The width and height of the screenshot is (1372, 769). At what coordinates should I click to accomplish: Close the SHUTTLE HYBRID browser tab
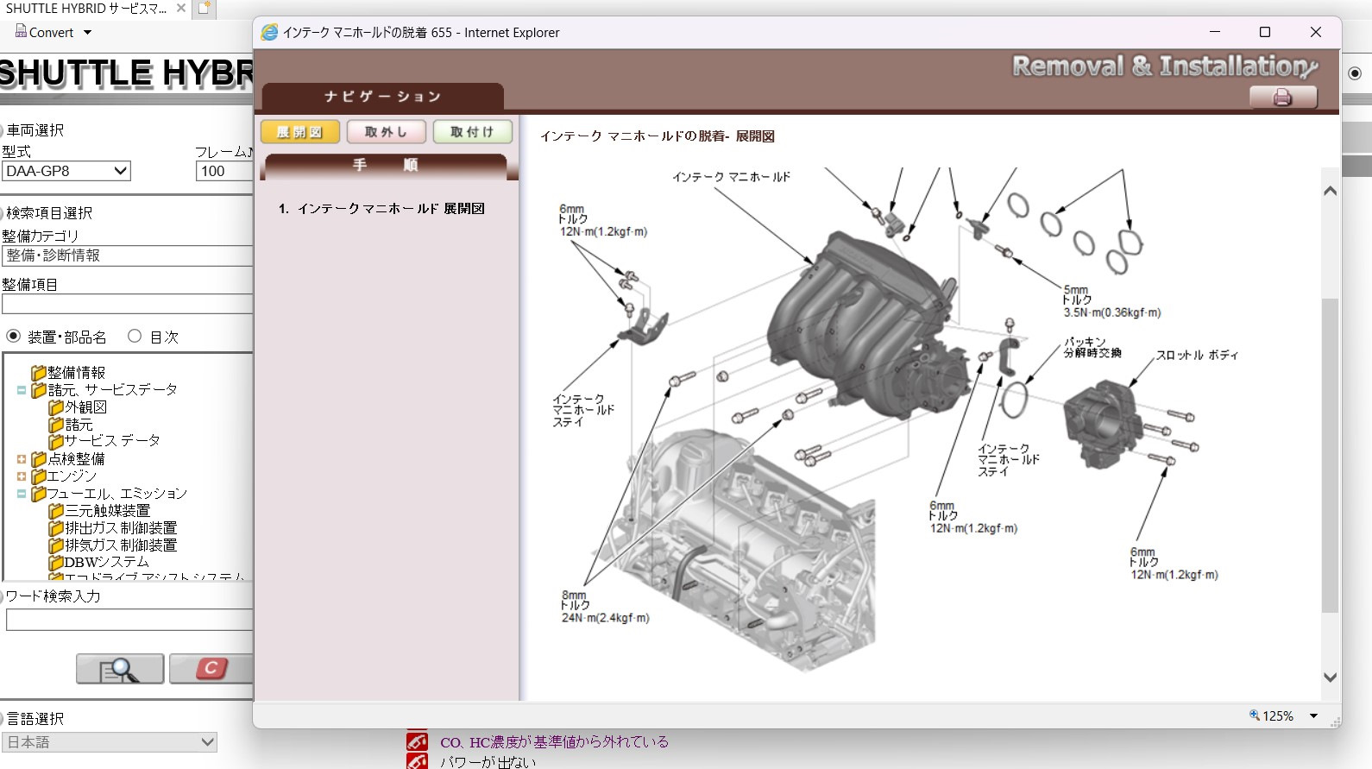(x=181, y=8)
